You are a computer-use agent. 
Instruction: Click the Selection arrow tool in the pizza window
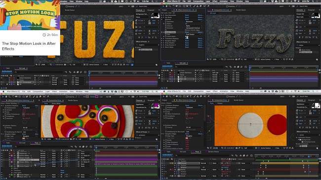pyautogui.click(x=3, y=97)
